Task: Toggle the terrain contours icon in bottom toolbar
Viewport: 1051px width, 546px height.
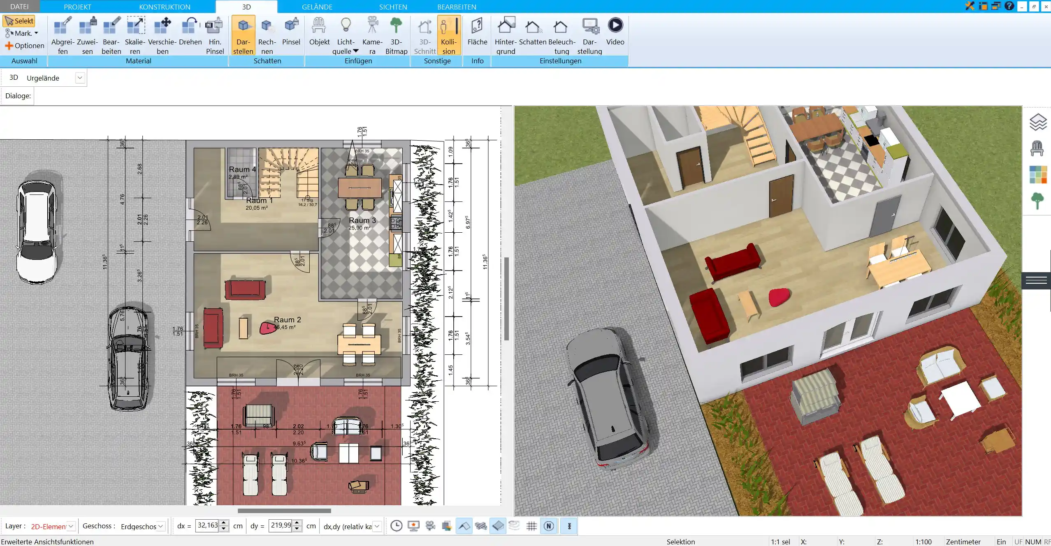Action: (x=515, y=526)
